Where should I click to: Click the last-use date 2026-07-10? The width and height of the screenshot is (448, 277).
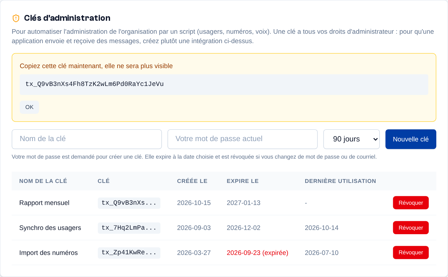322,253
